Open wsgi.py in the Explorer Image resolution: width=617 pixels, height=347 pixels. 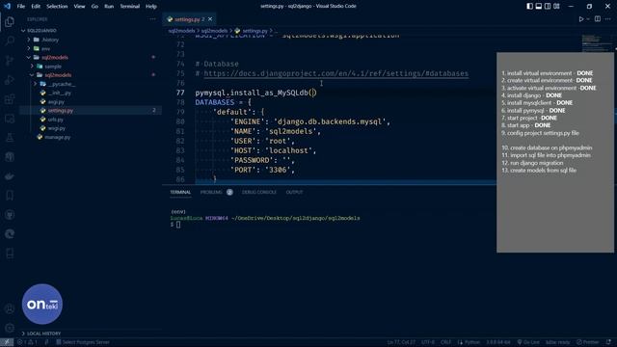point(57,128)
